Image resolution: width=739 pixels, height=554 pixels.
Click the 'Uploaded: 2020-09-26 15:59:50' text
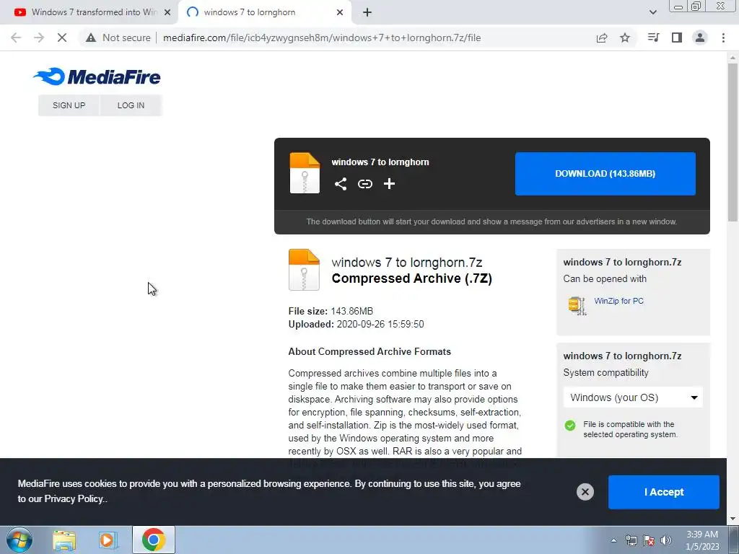point(356,324)
